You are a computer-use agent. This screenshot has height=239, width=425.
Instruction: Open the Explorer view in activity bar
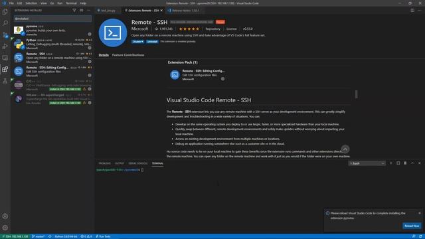click(x=5, y=12)
